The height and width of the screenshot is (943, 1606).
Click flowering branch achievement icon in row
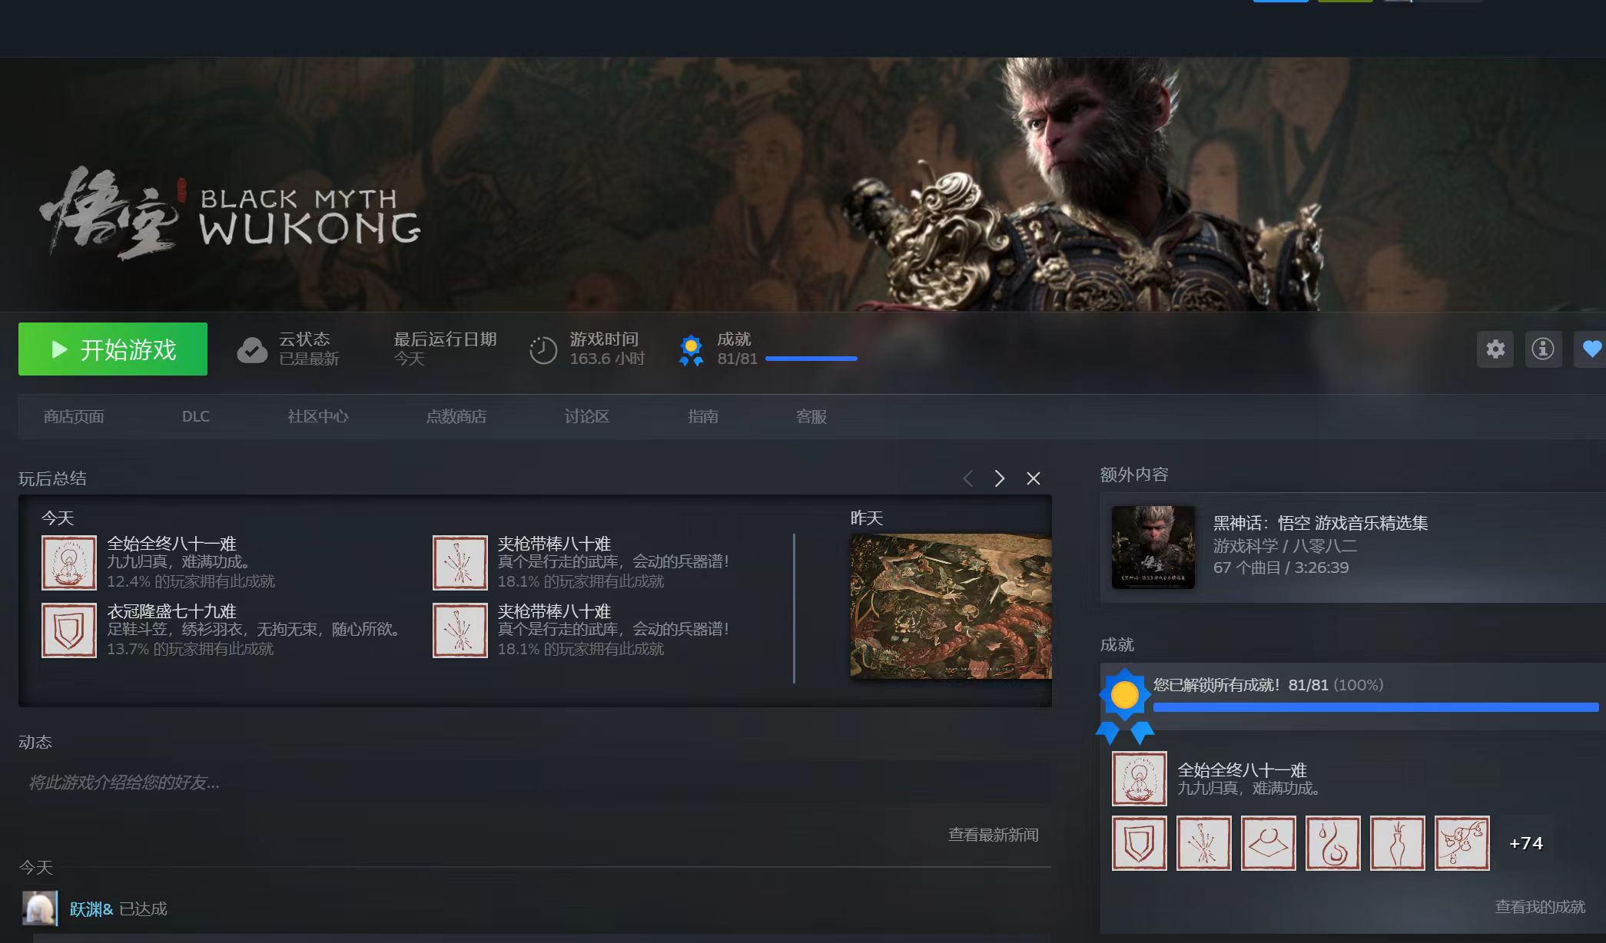[1462, 843]
